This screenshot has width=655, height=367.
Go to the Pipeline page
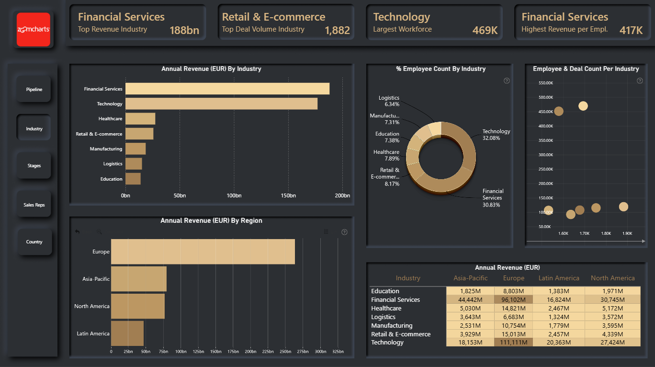(x=34, y=90)
